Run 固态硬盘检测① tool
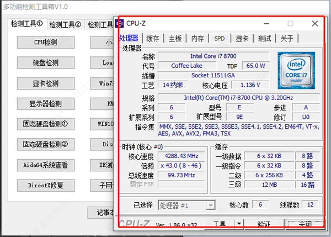The height and width of the screenshot is (237, 331). point(46,124)
